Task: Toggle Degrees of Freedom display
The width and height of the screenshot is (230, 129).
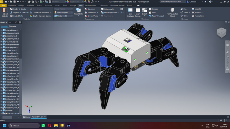Action: click(x=19, y=12)
